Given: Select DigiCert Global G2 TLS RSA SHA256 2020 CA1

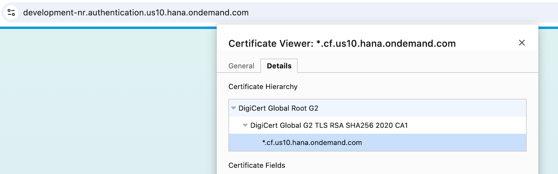Looking at the screenshot, I should point(329,125).
